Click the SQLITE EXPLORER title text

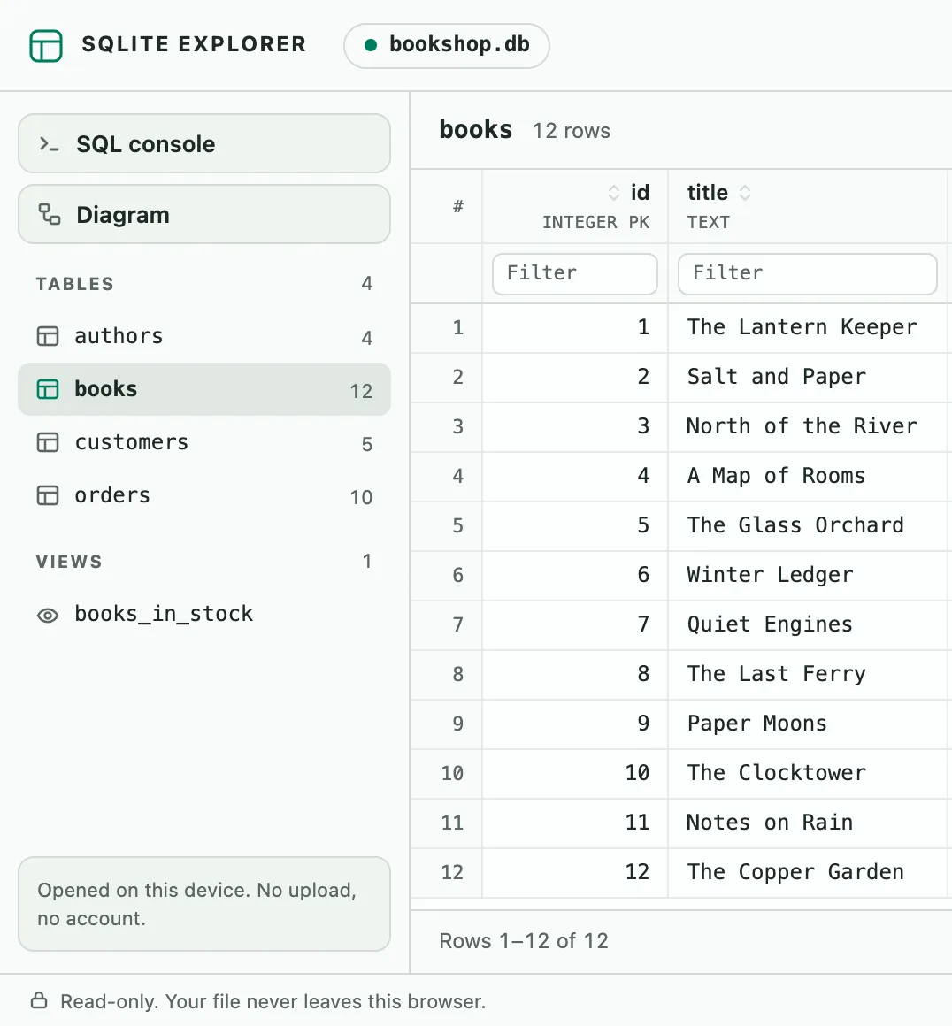[194, 44]
